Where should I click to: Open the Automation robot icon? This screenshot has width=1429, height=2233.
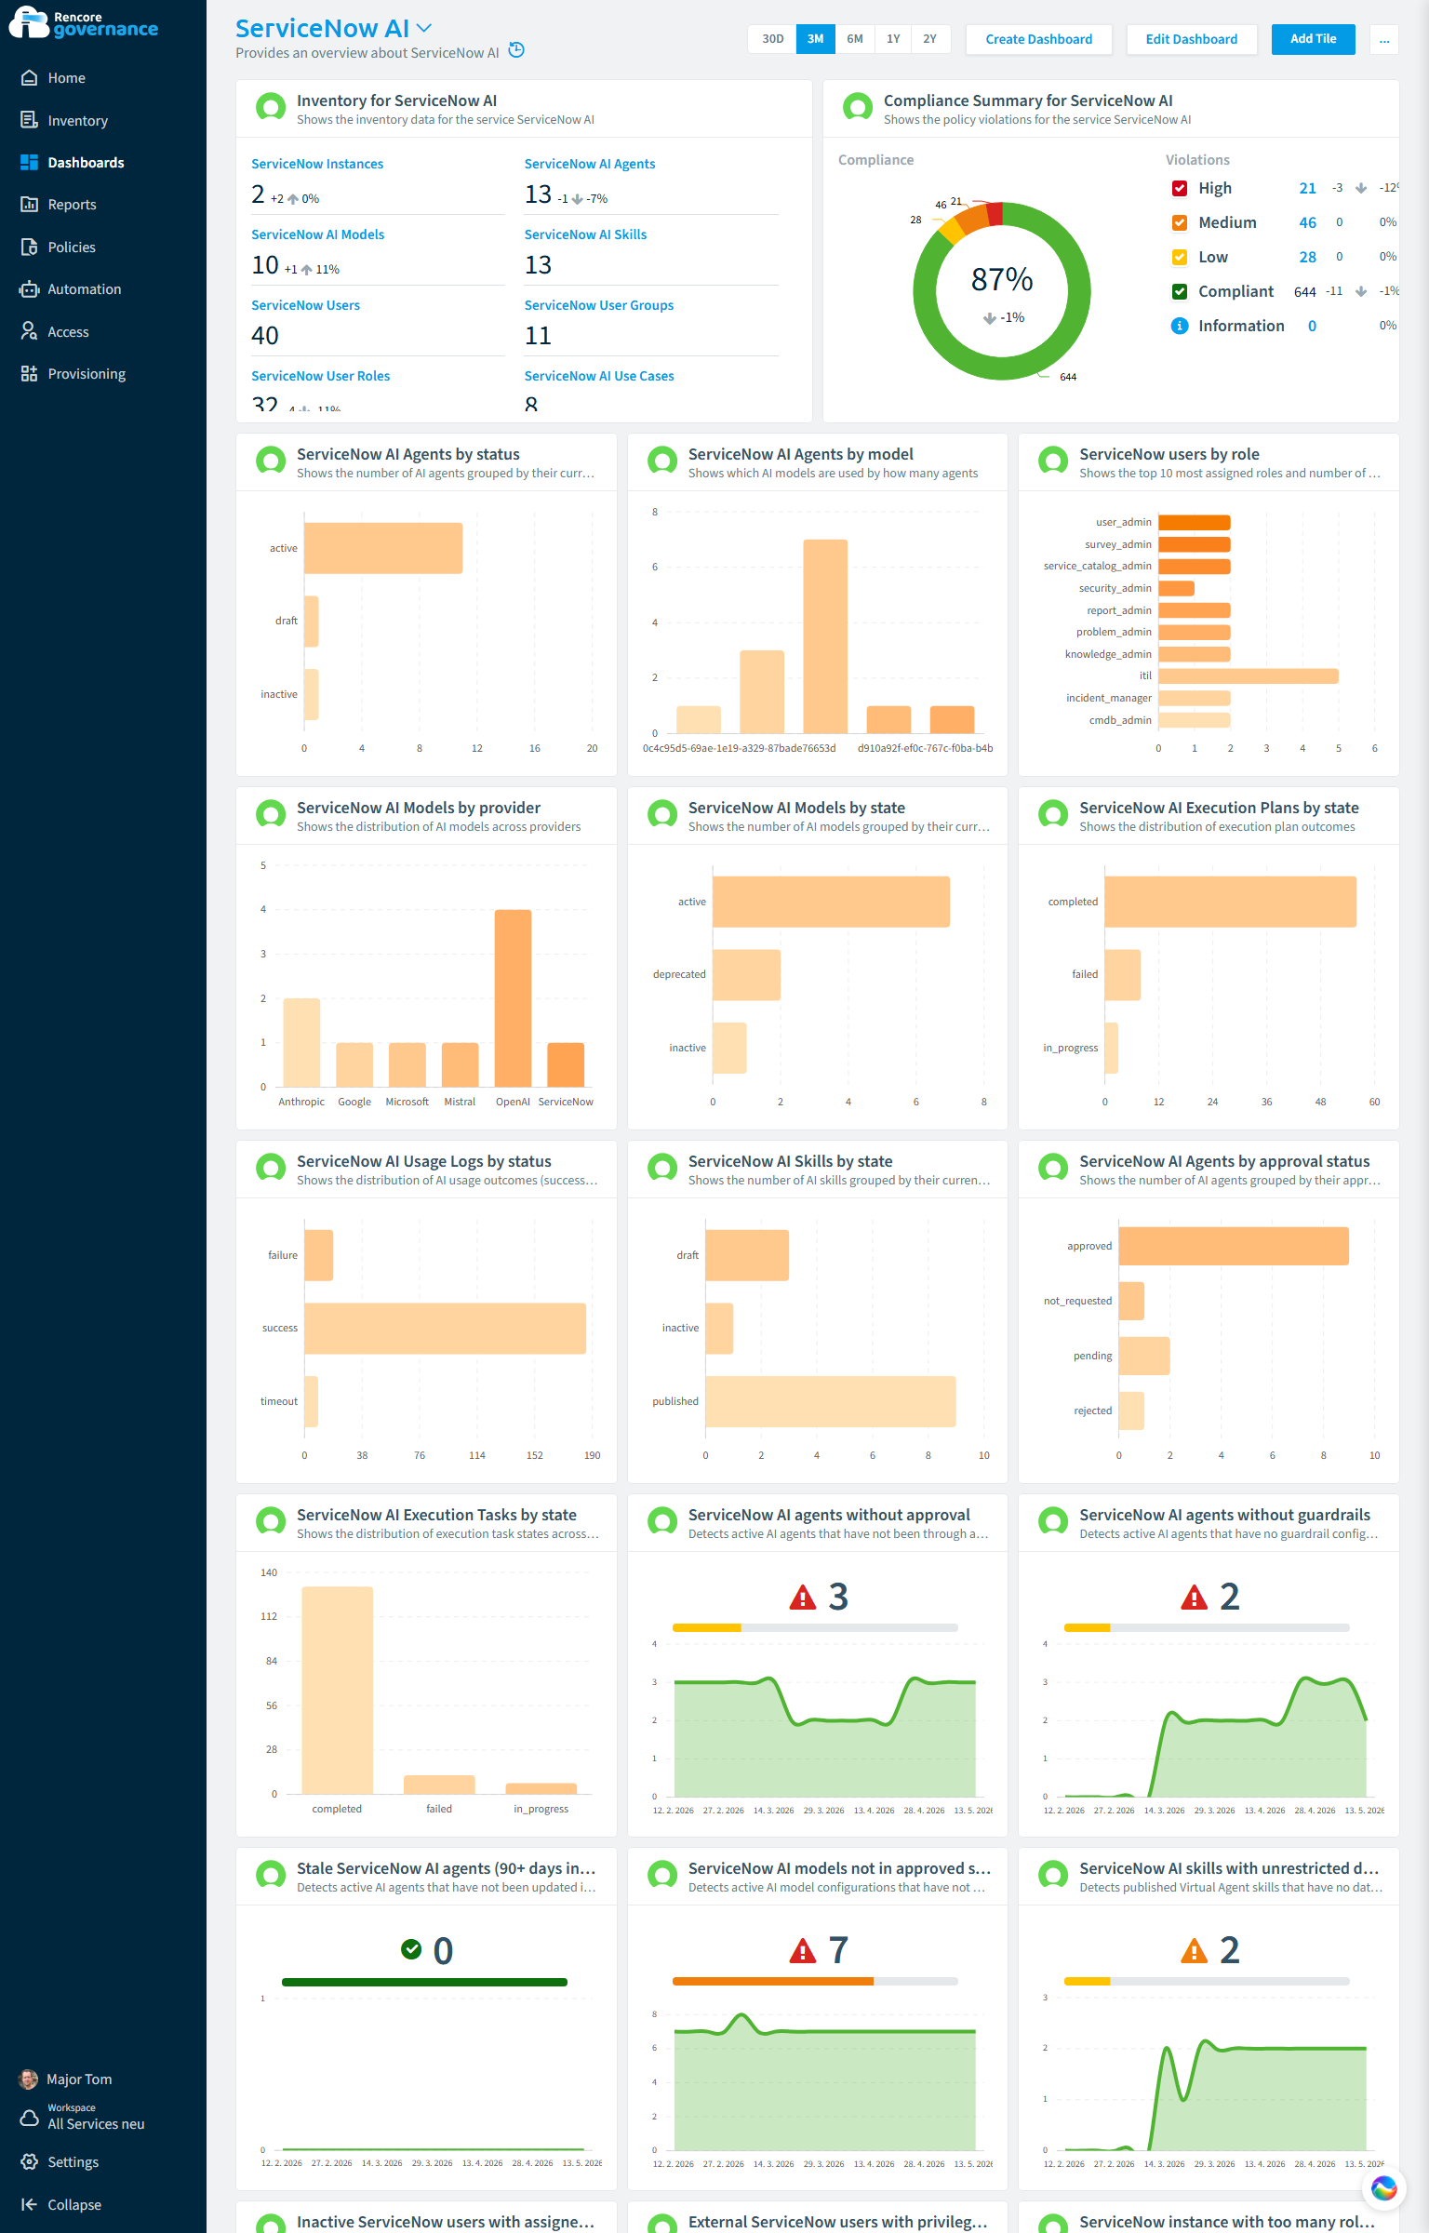[29, 289]
